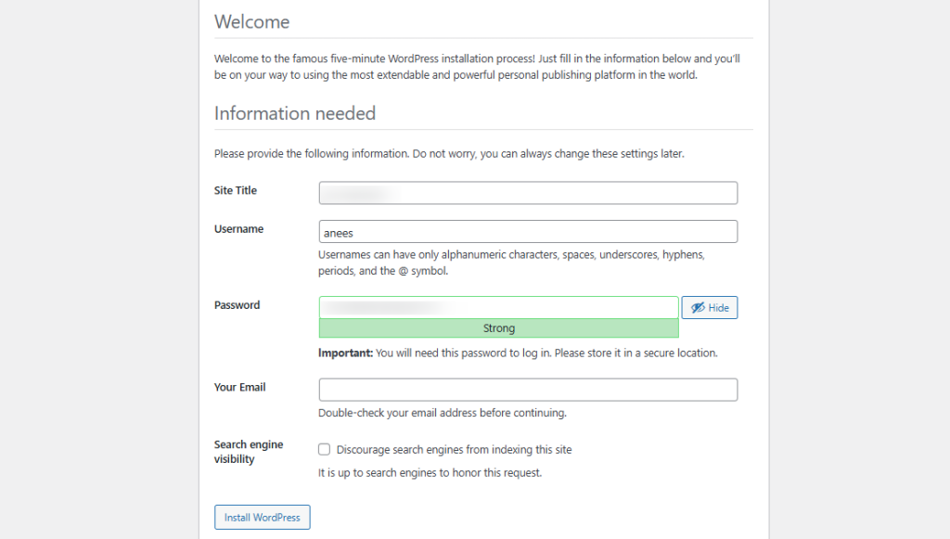The width and height of the screenshot is (950, 539).
Task: Focus the Your Email input field
Action: coord(528,390)
